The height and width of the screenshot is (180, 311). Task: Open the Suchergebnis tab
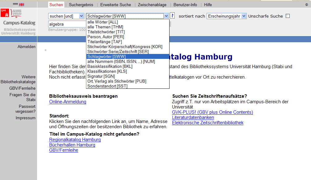pyautogui.click(x=81, y=5)
